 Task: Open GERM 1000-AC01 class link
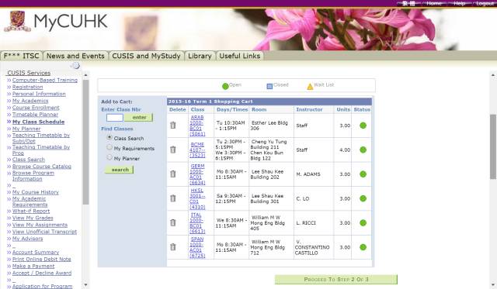tap(196, 174)
